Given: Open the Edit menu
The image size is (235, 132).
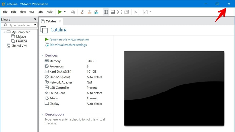Looking at the screenshot, I should tap(13, 12).
